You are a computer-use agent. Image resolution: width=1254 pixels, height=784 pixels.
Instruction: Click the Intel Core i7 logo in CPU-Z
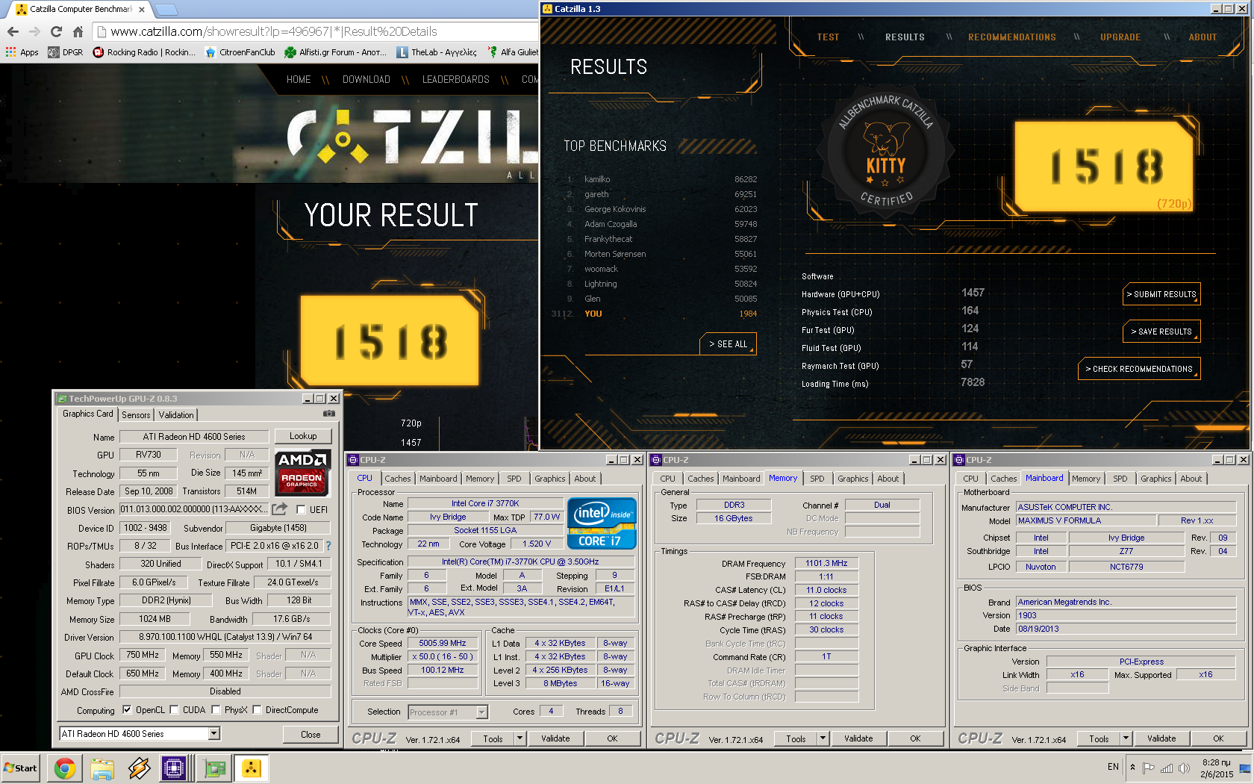pos(602,523)
